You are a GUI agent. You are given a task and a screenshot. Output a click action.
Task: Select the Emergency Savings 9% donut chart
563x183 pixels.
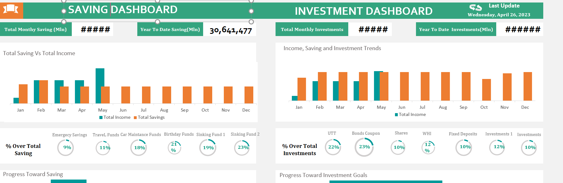[66, 148]
